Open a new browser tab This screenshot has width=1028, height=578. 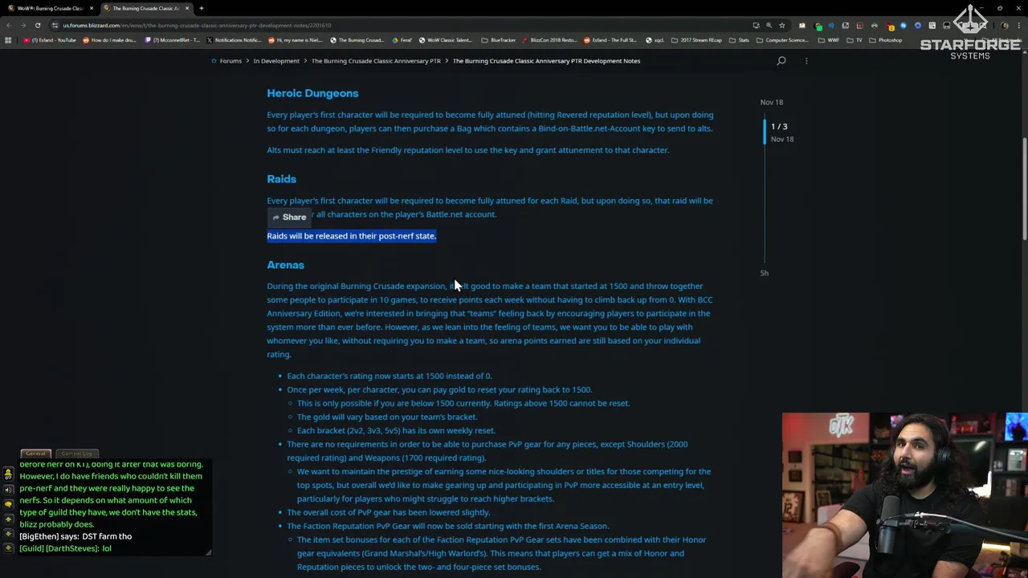coord(202,8)
